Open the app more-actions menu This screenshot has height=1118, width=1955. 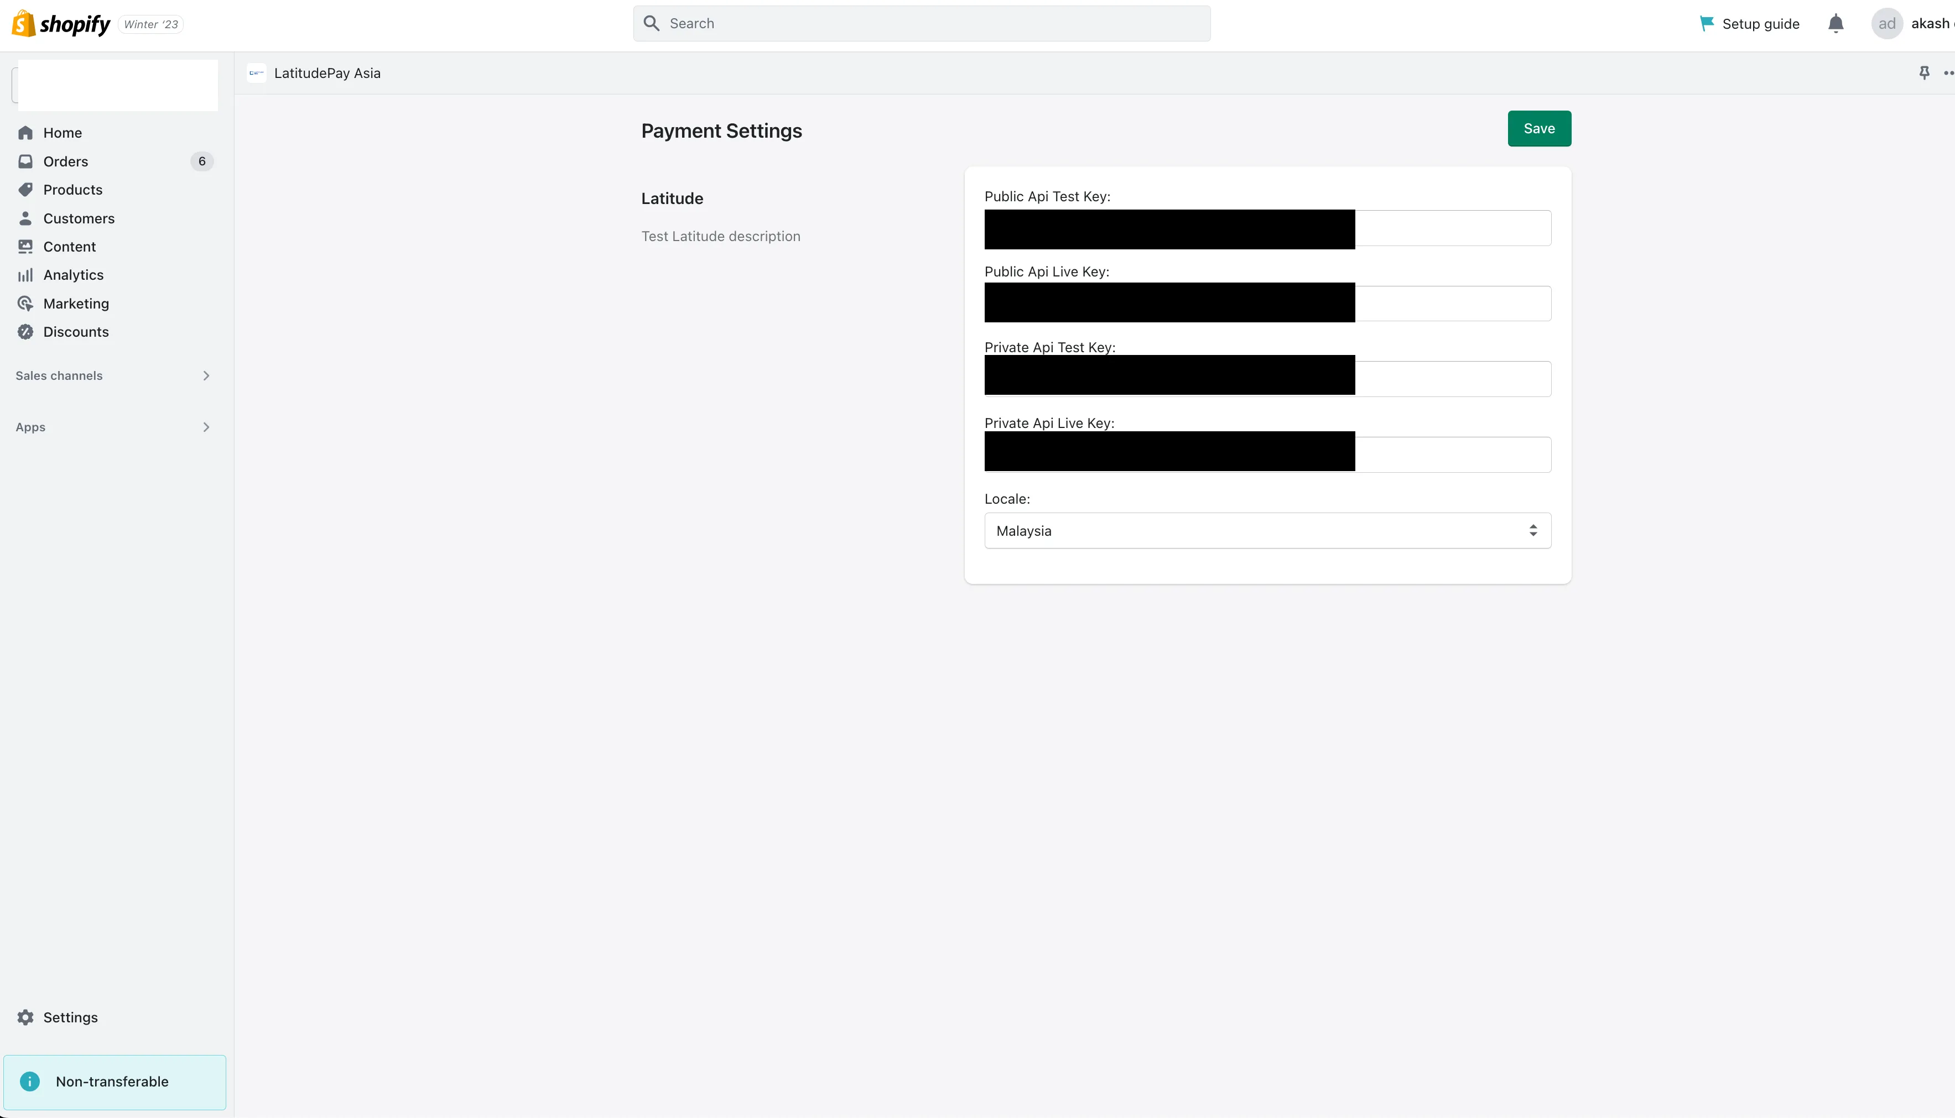(x=1949, y=73)
